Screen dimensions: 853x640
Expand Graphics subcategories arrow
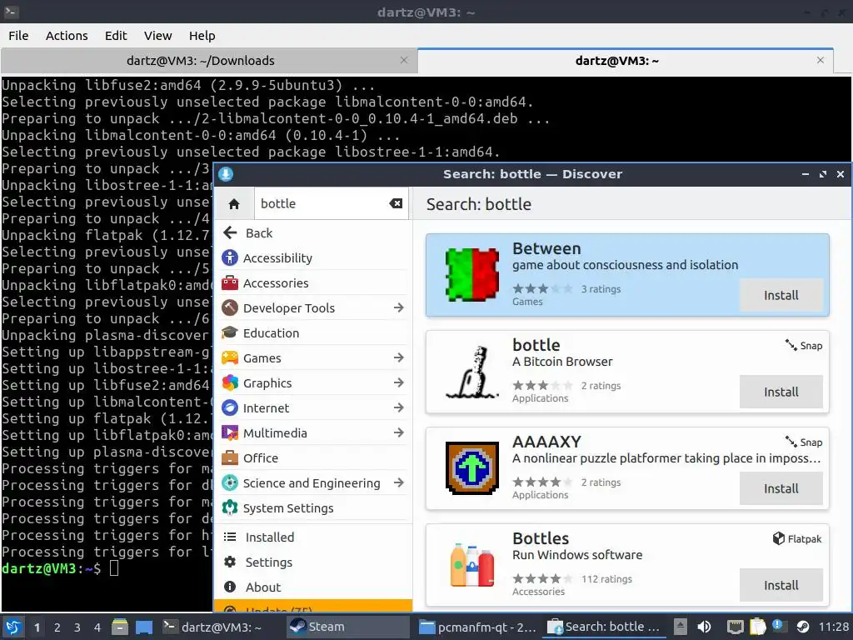pyautogui.click(x=399, y=383)
